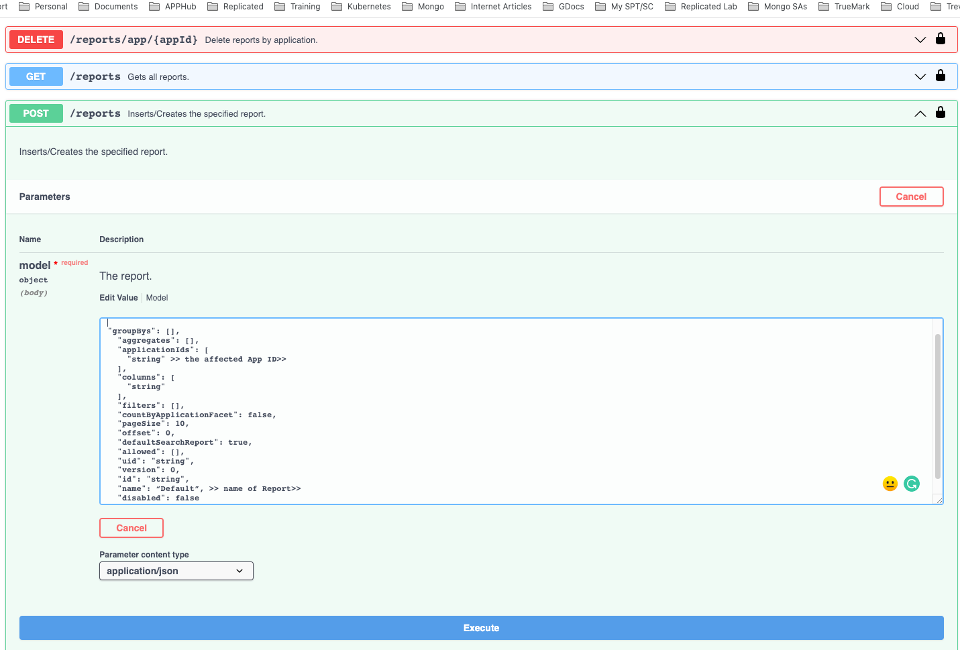
Task: Click the lock icon on GET /reports
Action: click(941, 76)
